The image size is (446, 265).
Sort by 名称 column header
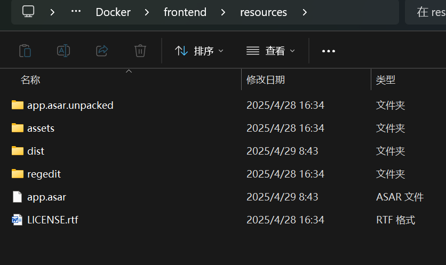click(30, 80)
